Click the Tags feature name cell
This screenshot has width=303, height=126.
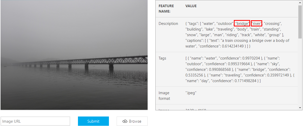click(x=162, y=58)
